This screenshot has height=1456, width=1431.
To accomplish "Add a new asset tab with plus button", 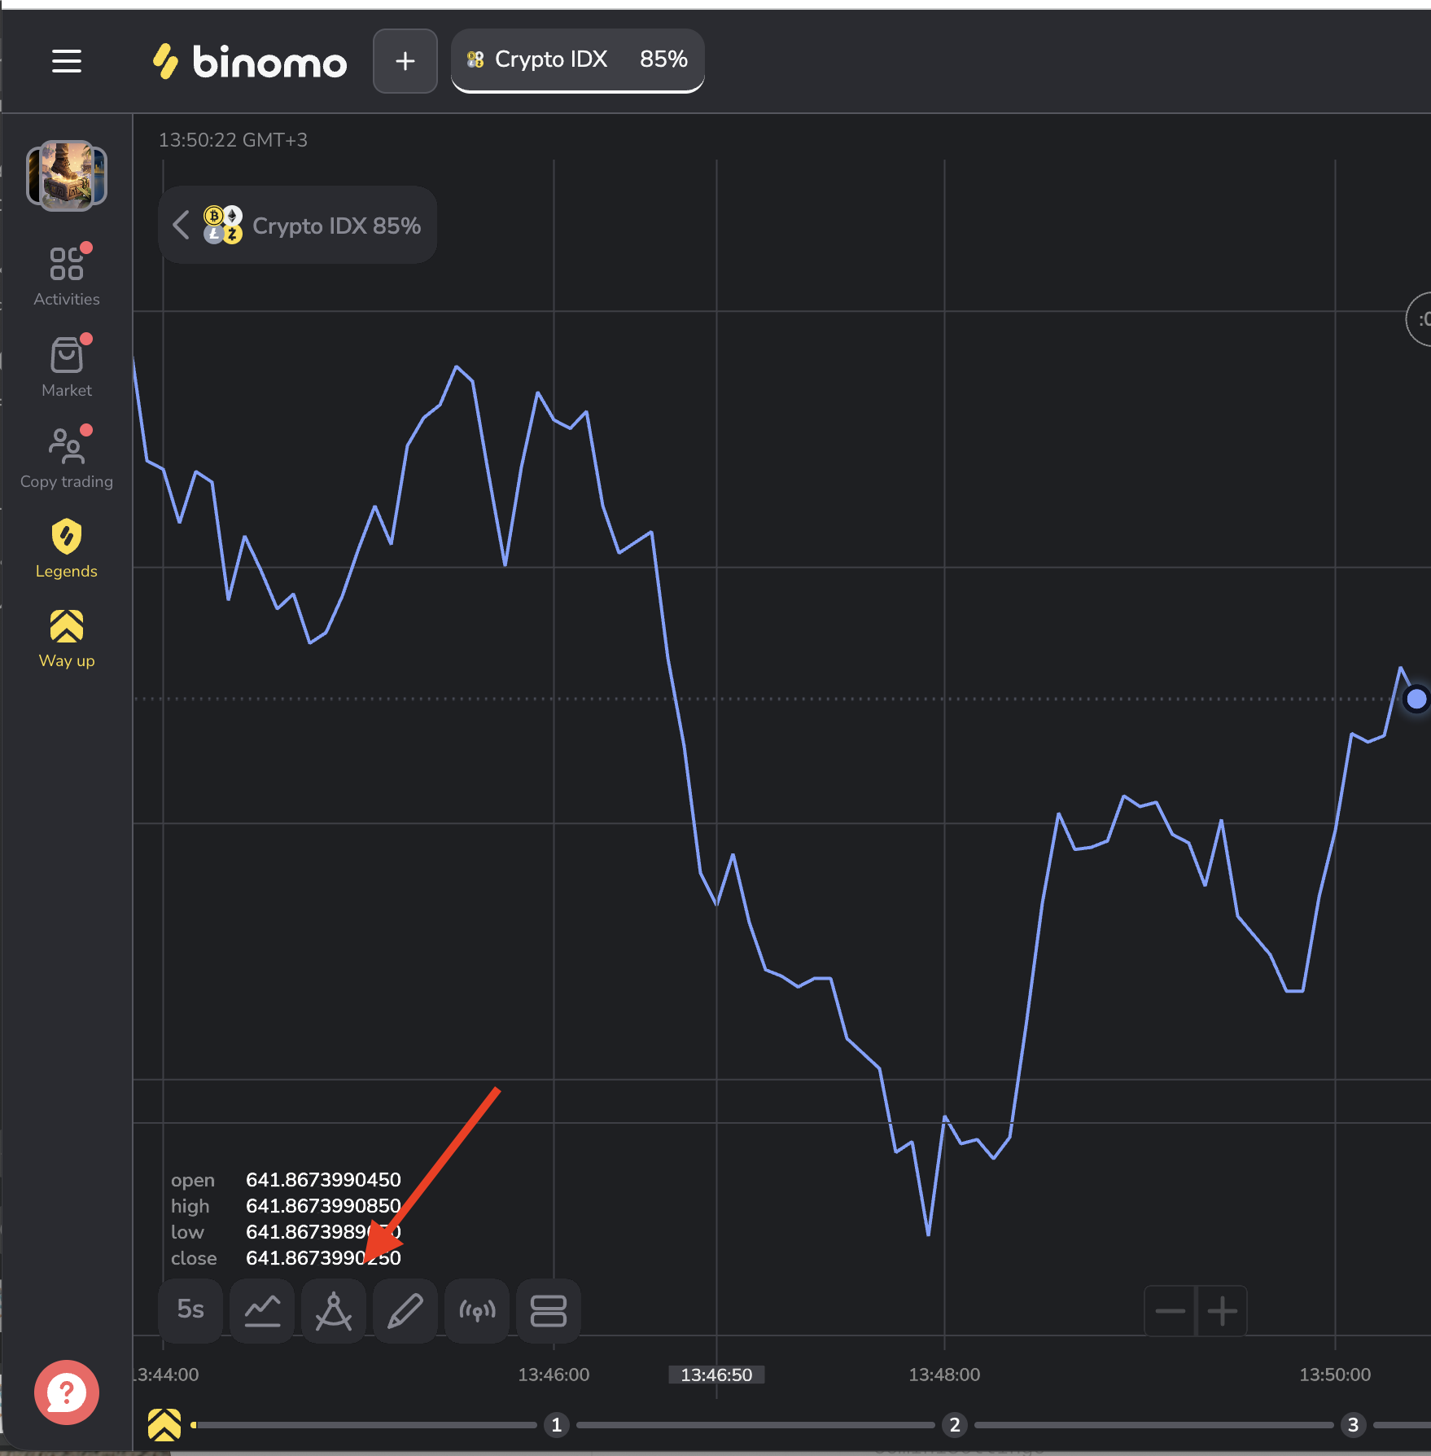I will [x=405, y=61].
